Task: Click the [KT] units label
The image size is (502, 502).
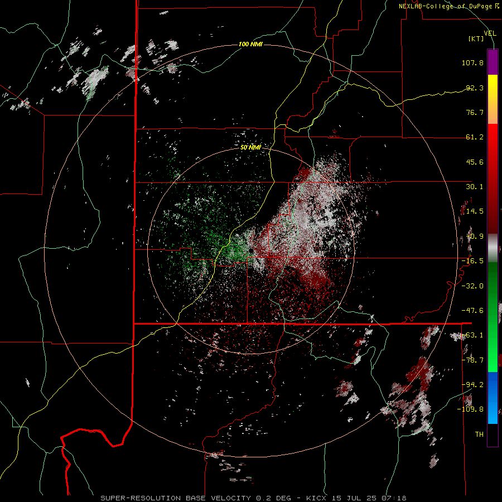Action: 476,38
